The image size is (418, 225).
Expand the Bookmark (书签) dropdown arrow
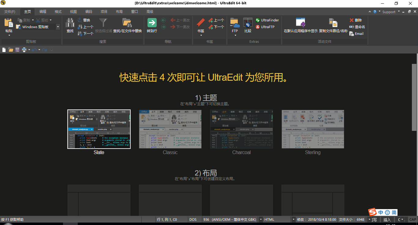[201, 35]
